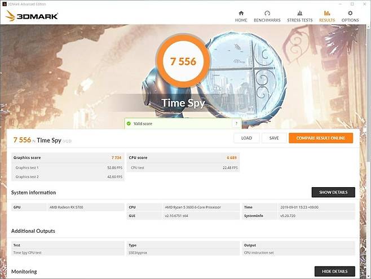Click Hide Details for Monitoring

coord(335,272)
